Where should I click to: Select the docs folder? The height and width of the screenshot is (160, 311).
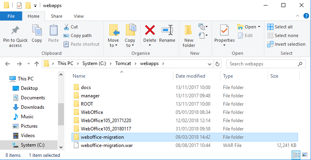tap(185, 87)
